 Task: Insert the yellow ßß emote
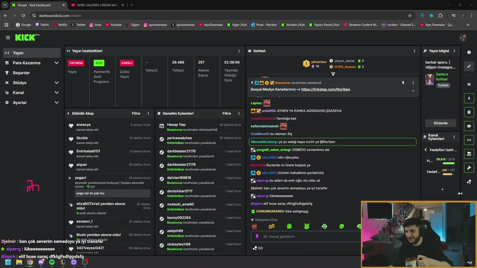pyautogui.click(x=272, y=226)
